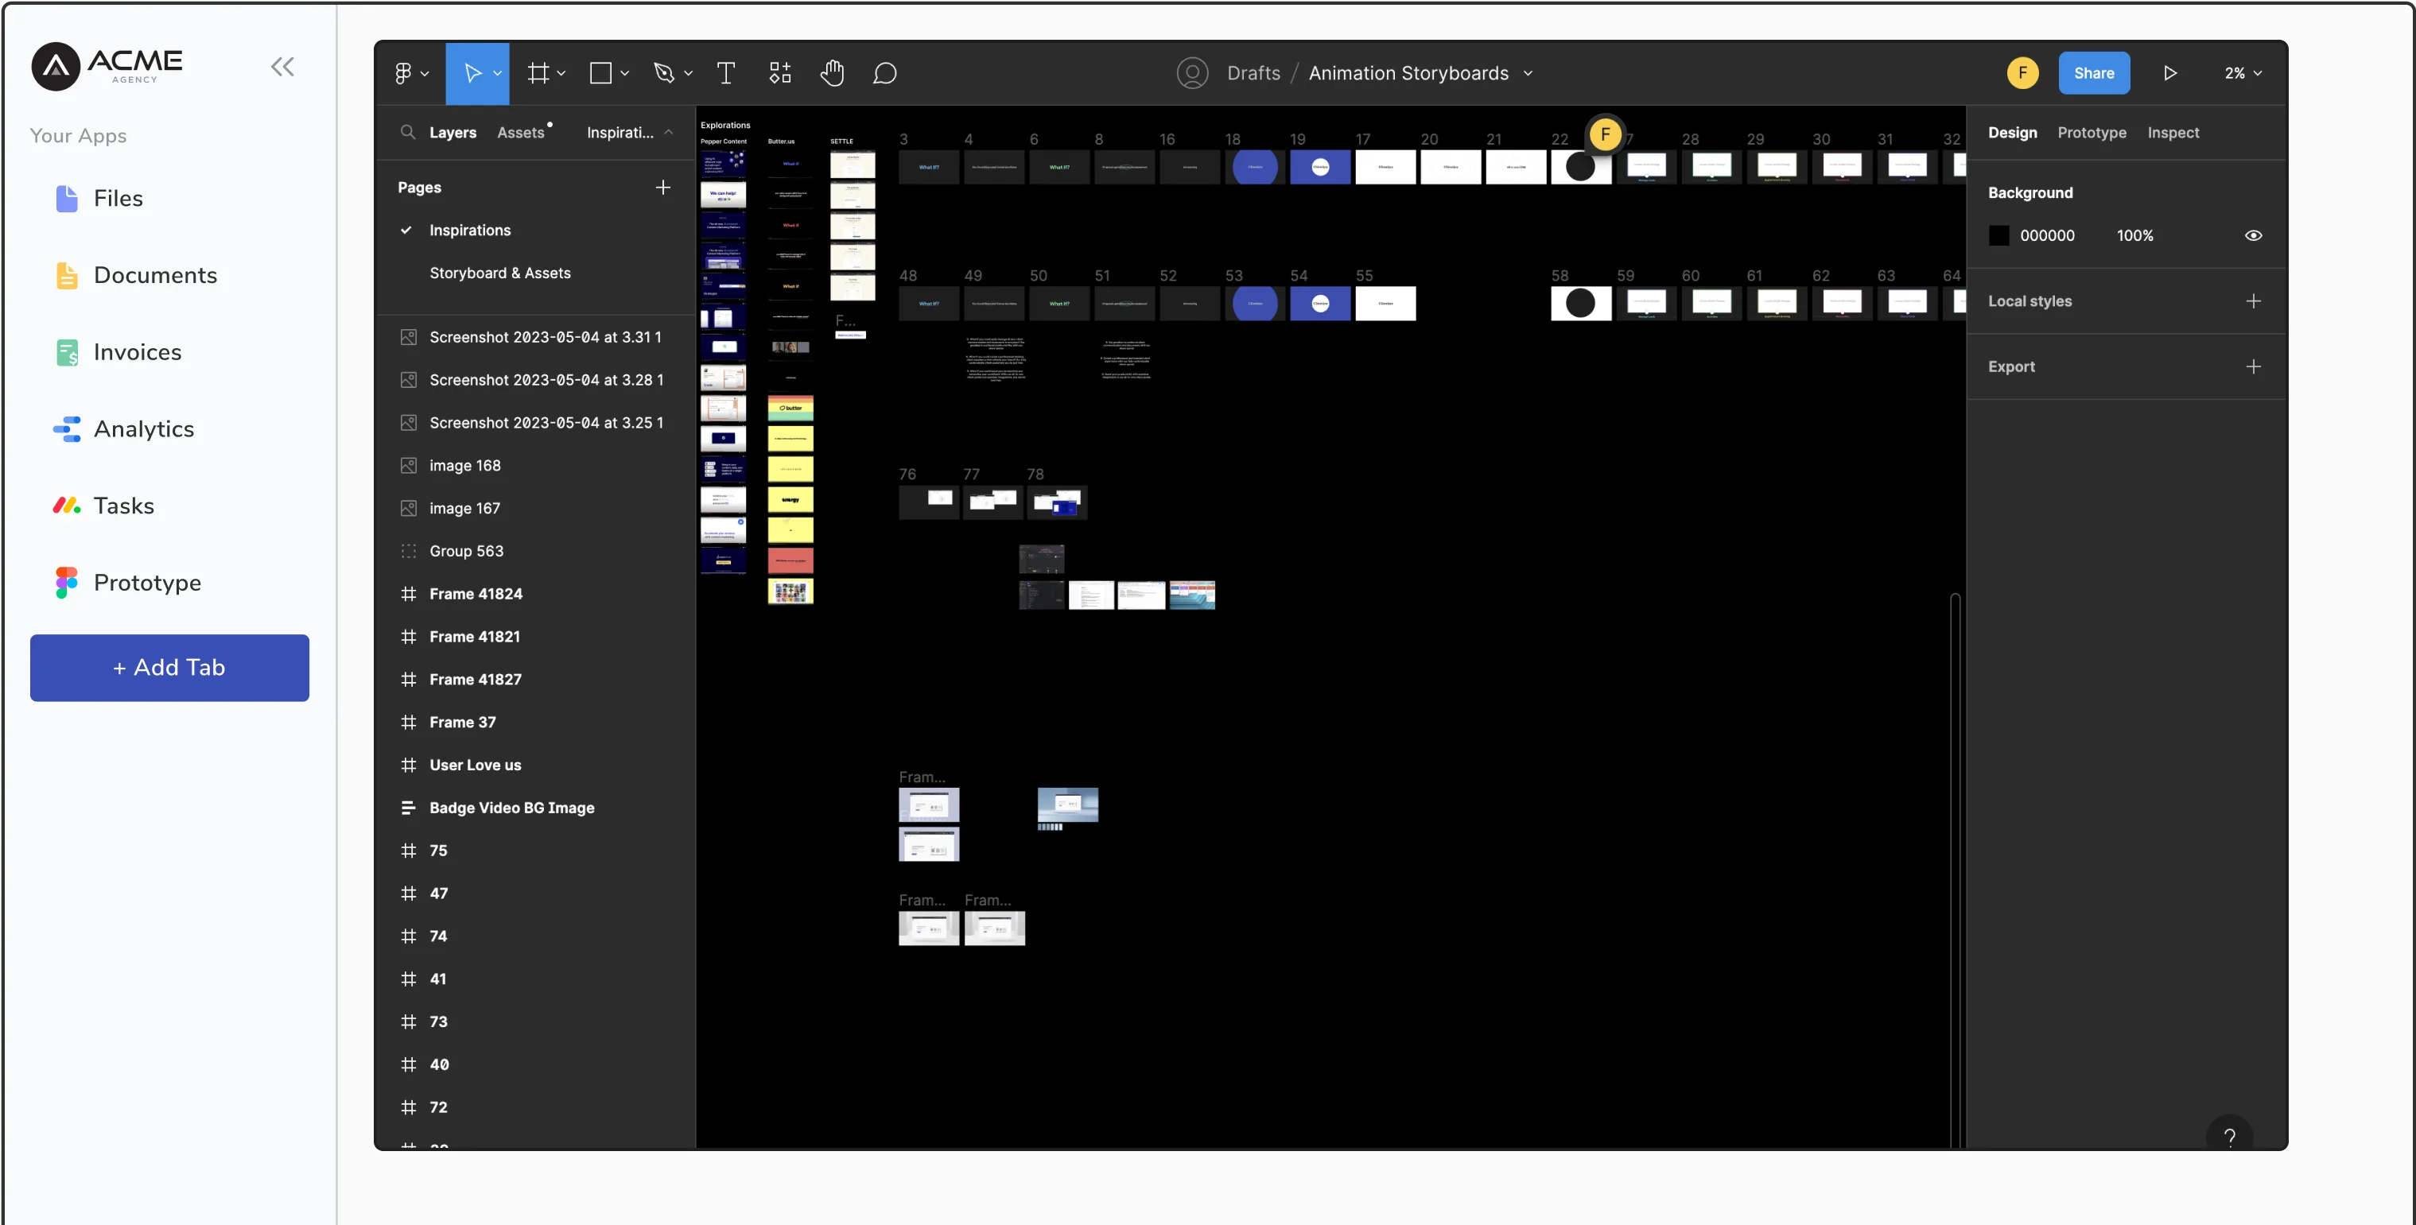
Task: Add a new page with plus
Action: (662, 188)
